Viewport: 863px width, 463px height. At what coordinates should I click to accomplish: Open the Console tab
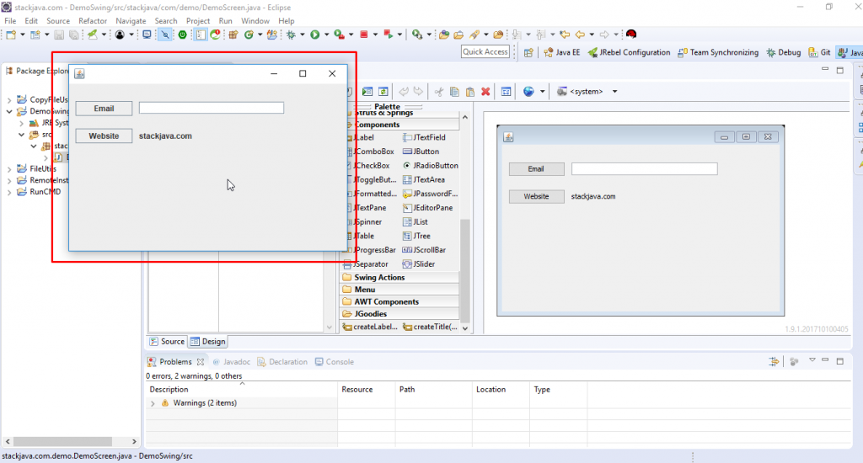click(x=335, y=362)
